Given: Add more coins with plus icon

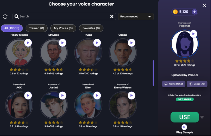Looking at the screenshot, I should pyautogui.click(x=195, y=12).
